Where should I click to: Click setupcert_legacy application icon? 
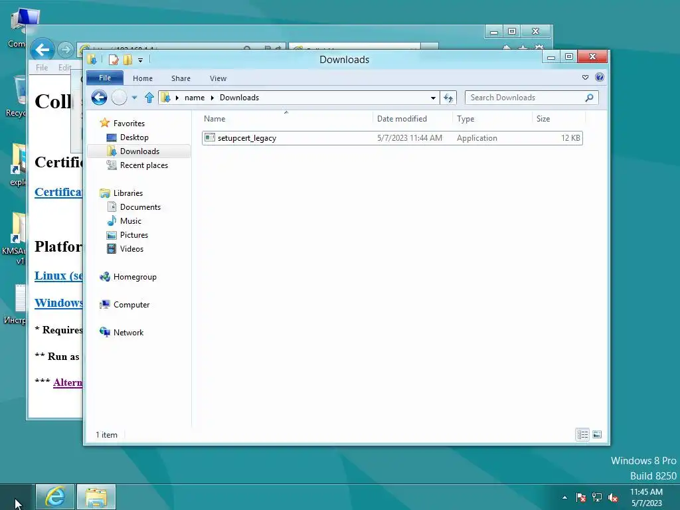point(210,137)
